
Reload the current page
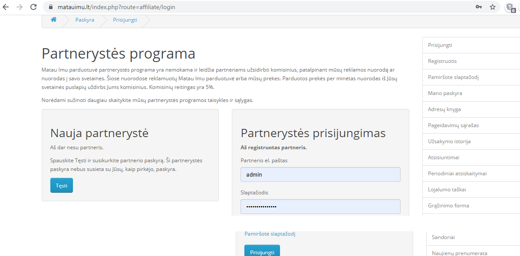point(33,7)
